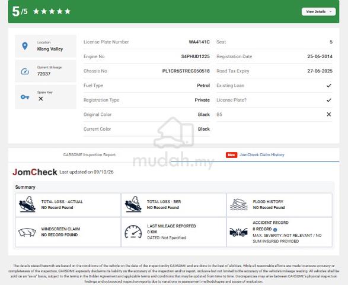Click the Petrol fuel type value
The height and width of the screenshot is (285, 348).
(203, 85)
